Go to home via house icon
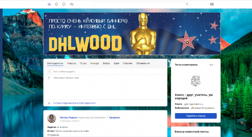Viewport: 252px width, 137px height. point(49,4)
